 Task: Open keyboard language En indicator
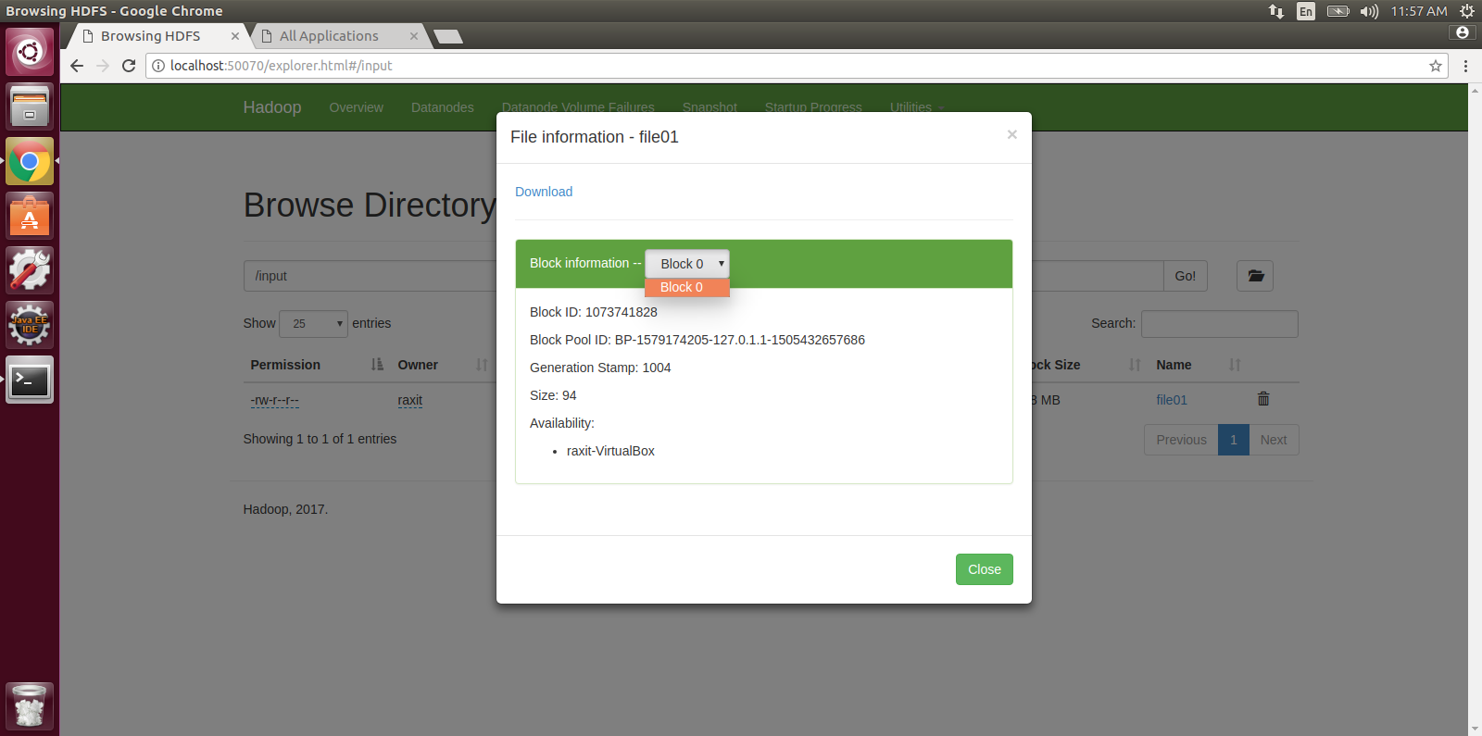(x=1306, y=11)
